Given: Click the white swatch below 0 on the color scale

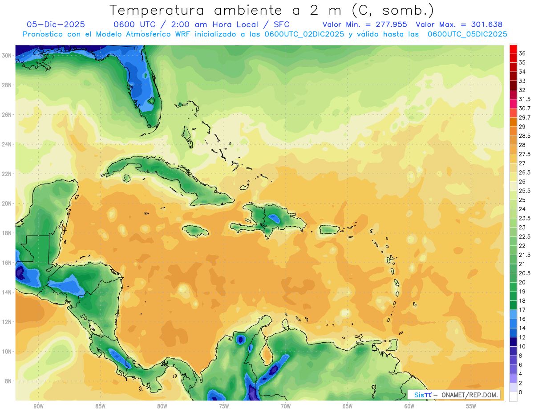Looking at the screenshot, I should pyautogui.click(x=513, y=397).
